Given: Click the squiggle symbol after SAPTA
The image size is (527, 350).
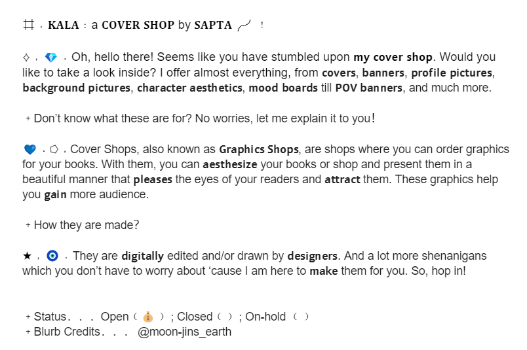Looking at the screenshot, I should pyautogui.click(x=244, y=26).
